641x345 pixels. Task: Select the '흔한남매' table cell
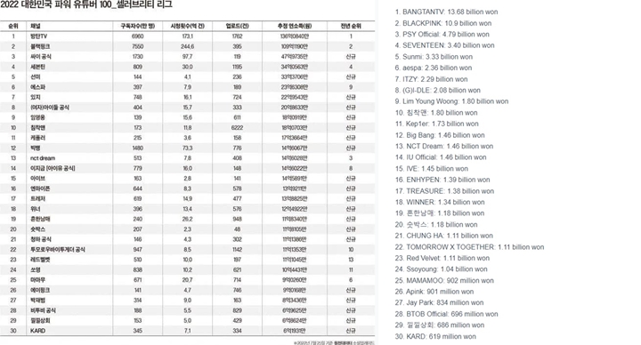click(40, 219)
